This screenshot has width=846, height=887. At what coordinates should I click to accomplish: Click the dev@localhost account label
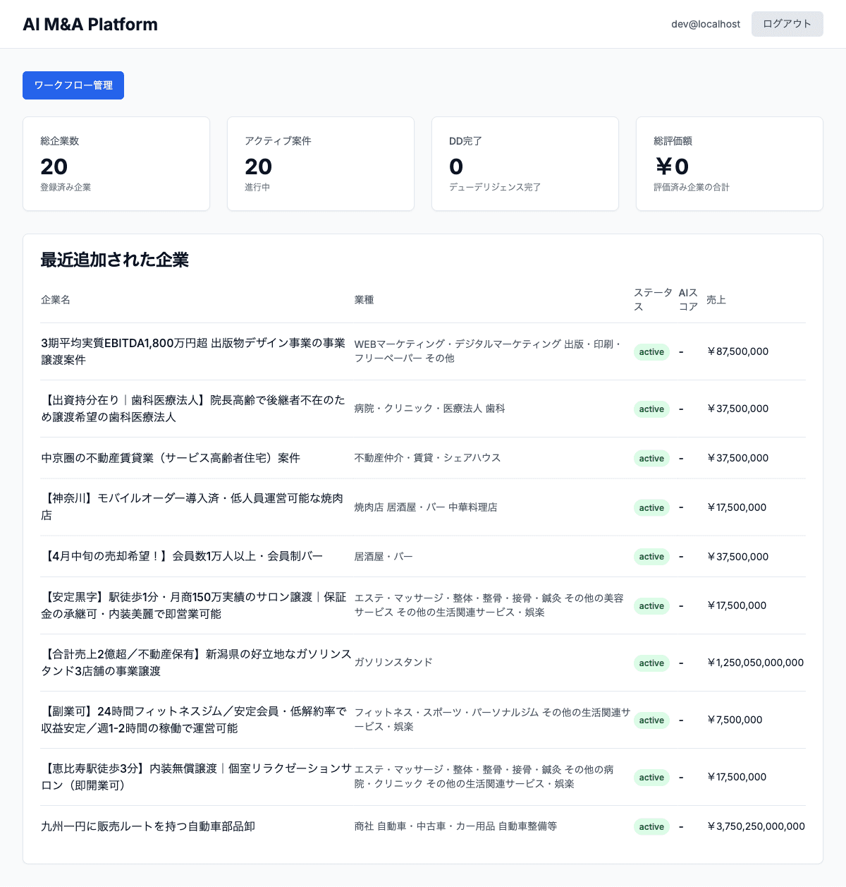[705, 24]
